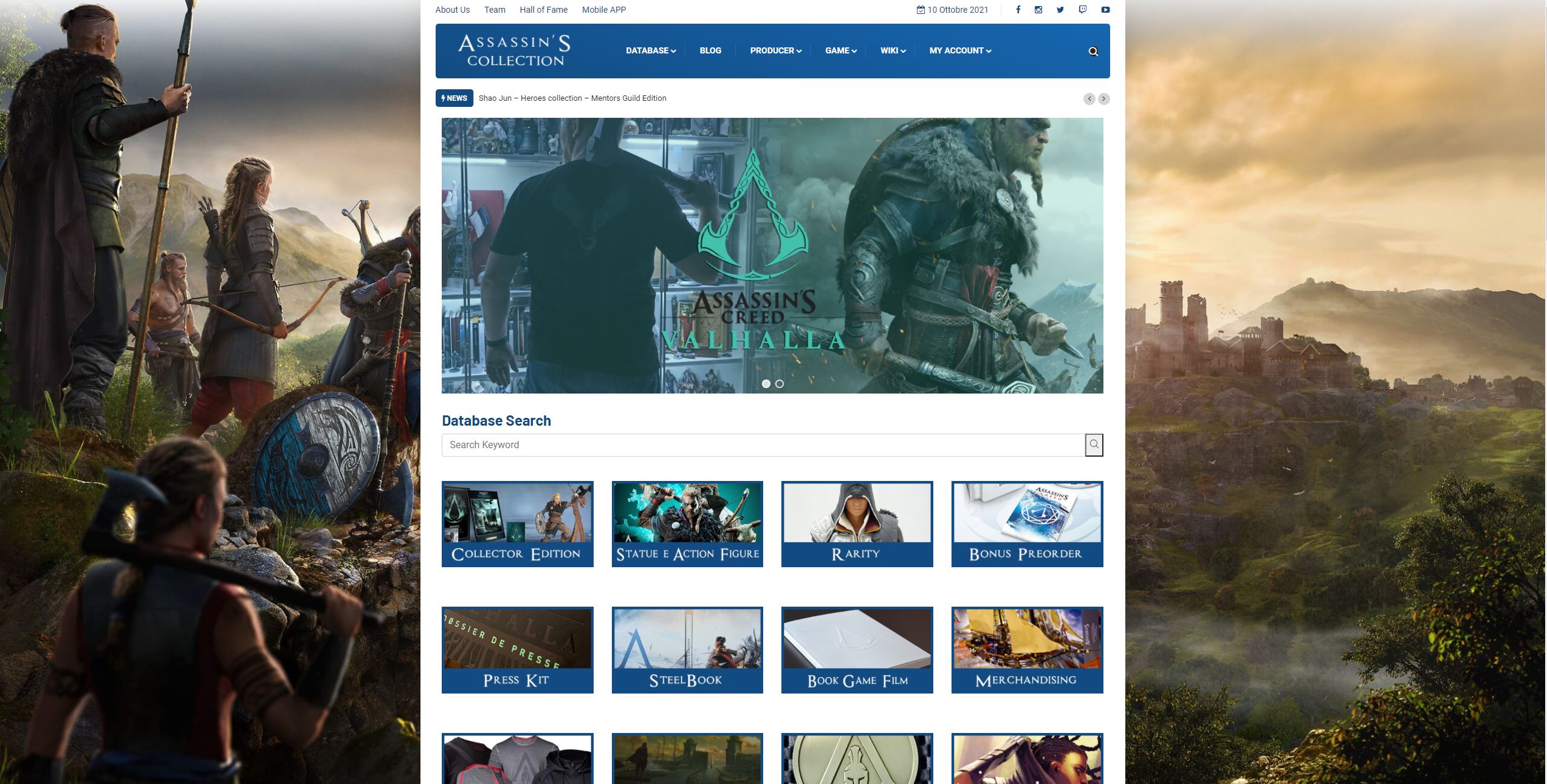Open the Mobile APP link
The image size is (1547, 784).
[604, 10]
